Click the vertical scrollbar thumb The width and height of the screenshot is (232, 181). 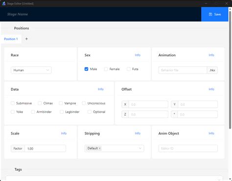(x=230, y=68)
